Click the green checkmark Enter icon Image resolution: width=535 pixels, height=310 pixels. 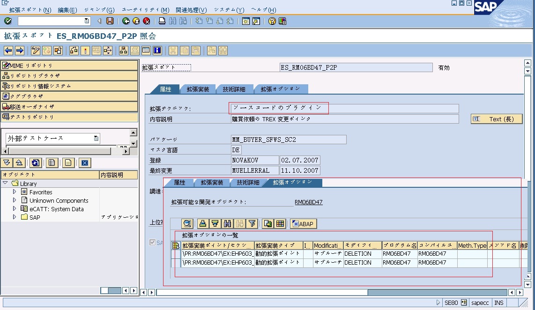click(x=8, y=21)
